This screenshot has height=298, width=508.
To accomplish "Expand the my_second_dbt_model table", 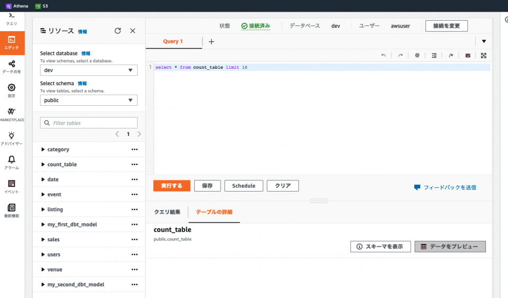I will (x=43, y=284).
